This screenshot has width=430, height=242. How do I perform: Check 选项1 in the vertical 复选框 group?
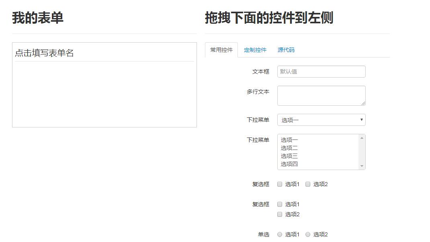tap(280, 204)
